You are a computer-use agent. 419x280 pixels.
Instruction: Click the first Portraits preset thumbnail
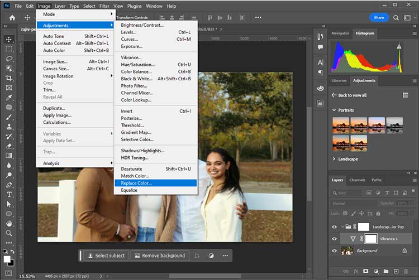point(341,125)
